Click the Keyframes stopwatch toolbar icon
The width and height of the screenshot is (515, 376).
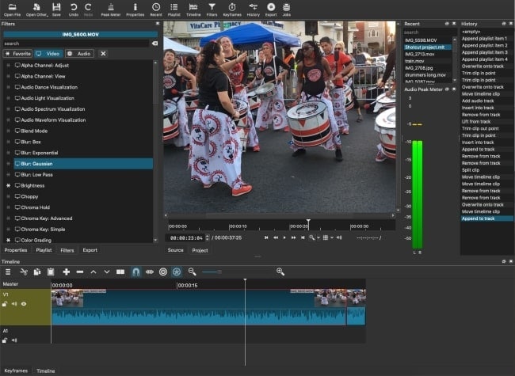pos(232,9)
